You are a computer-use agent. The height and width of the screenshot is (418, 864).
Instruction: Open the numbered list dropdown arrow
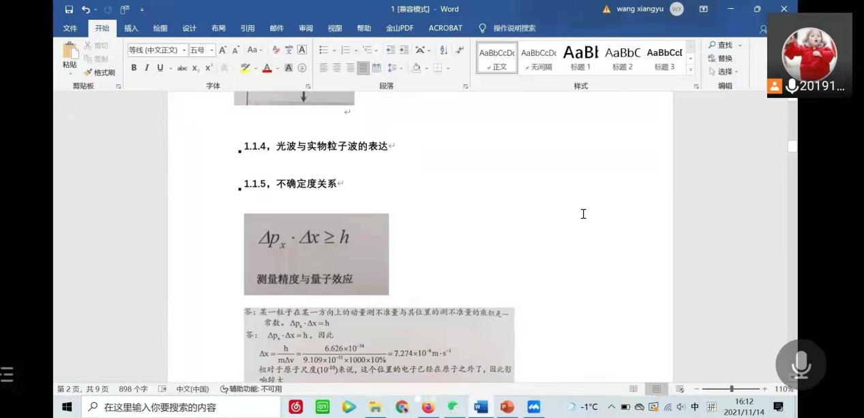(355, 50)
